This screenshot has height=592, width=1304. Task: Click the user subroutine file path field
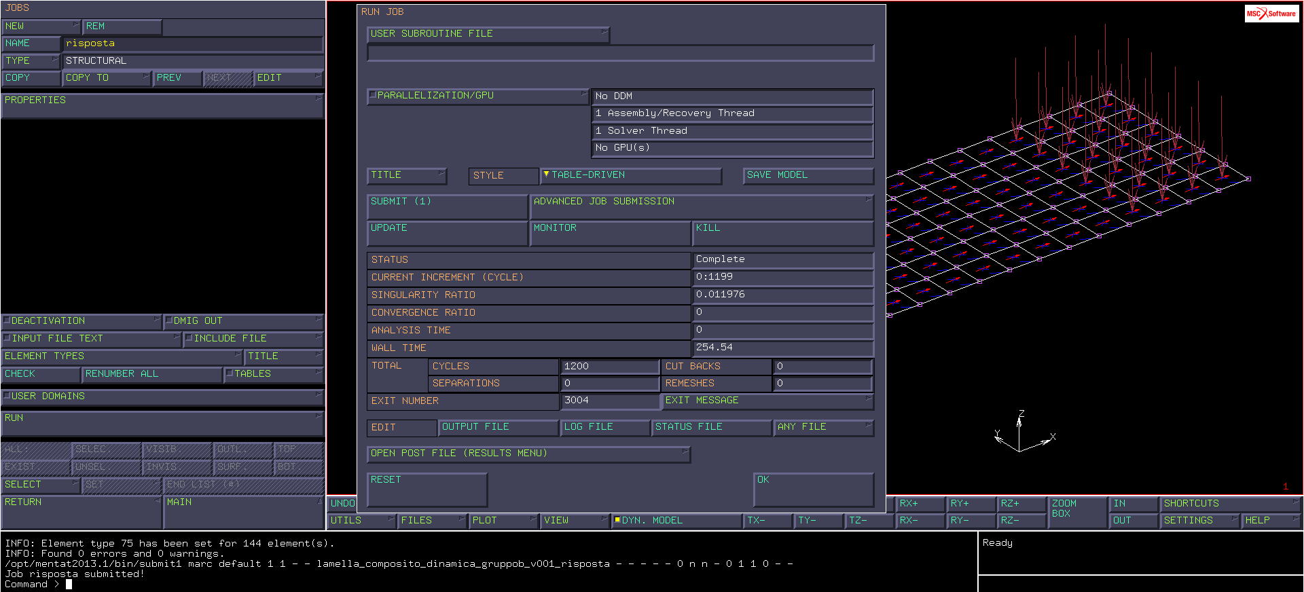coord(620,53)
